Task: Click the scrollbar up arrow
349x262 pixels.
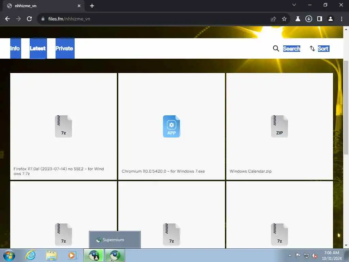Action: coord(346,29)
